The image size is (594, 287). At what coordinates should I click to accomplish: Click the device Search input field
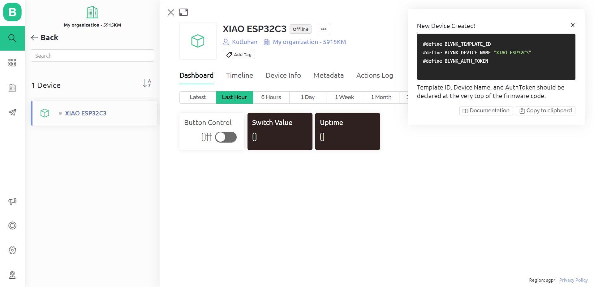(x=93, y=56)
